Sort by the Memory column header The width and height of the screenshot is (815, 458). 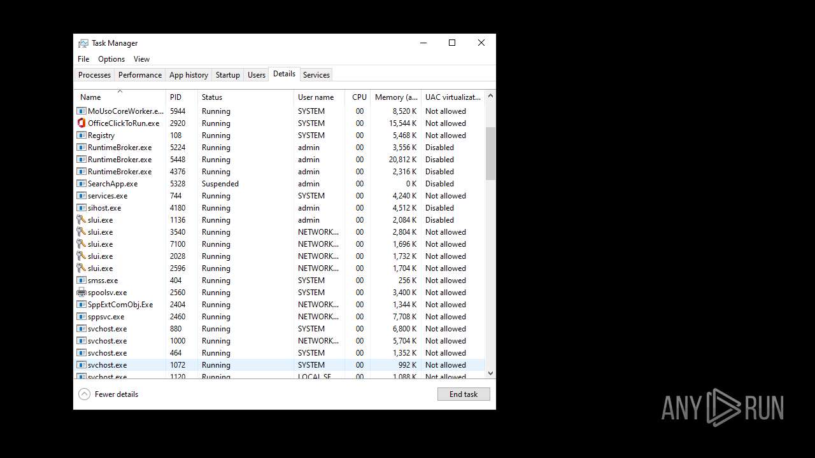point(396,97)
